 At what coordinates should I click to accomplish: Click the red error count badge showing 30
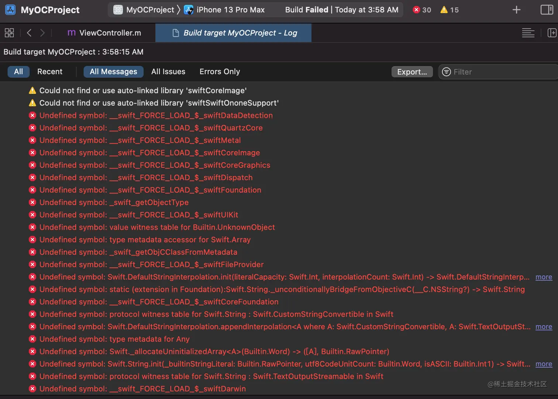pyautogui.click(x=422, y=10)
